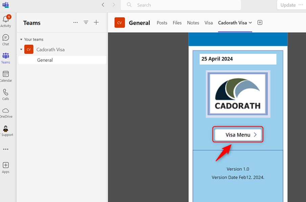Open the Cadorath Visa tab dropdown

coord(250,23)
